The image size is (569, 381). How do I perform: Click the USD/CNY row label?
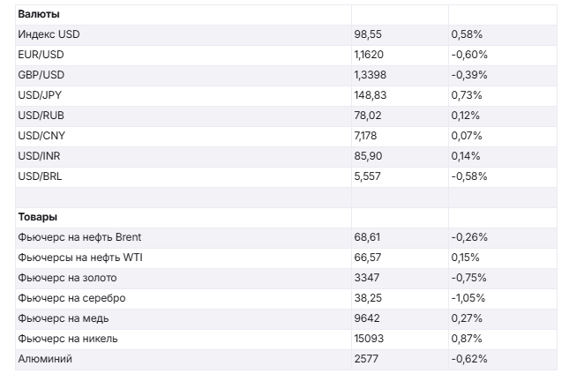(x=41, y=136)
